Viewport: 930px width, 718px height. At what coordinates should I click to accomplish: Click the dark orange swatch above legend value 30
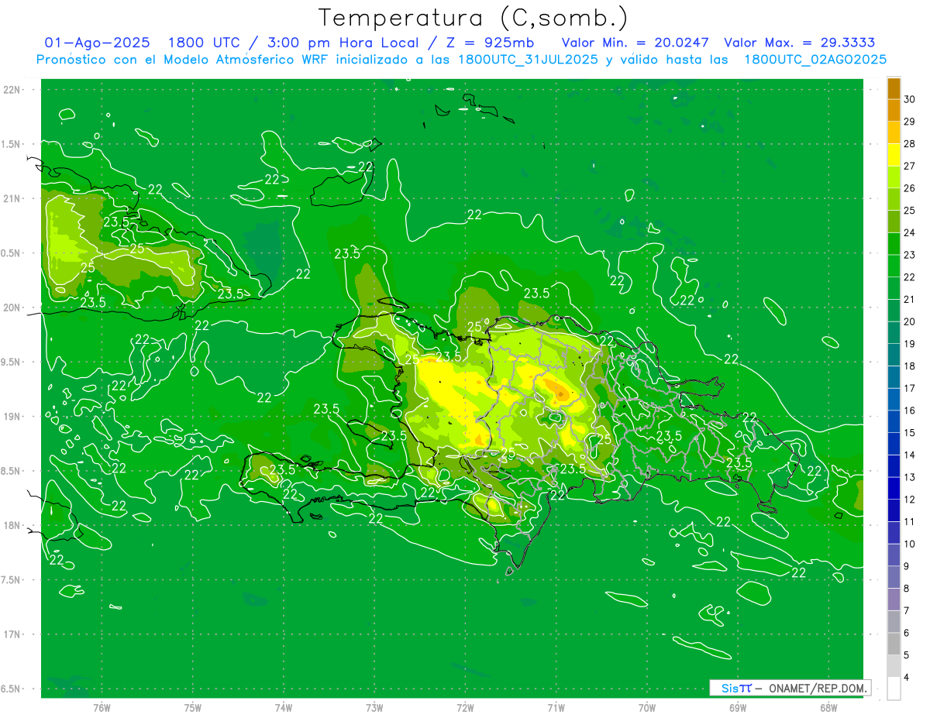894,88
